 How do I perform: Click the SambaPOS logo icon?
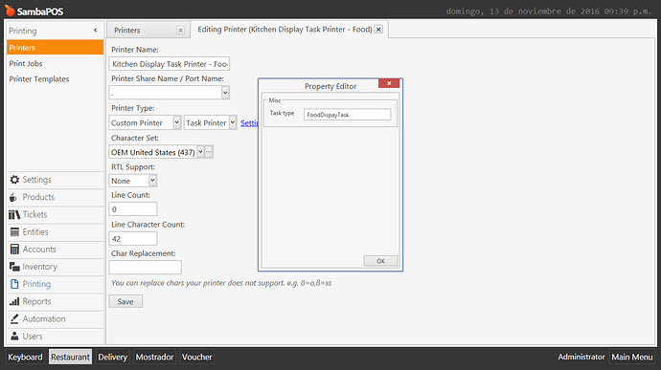[10, 11]
